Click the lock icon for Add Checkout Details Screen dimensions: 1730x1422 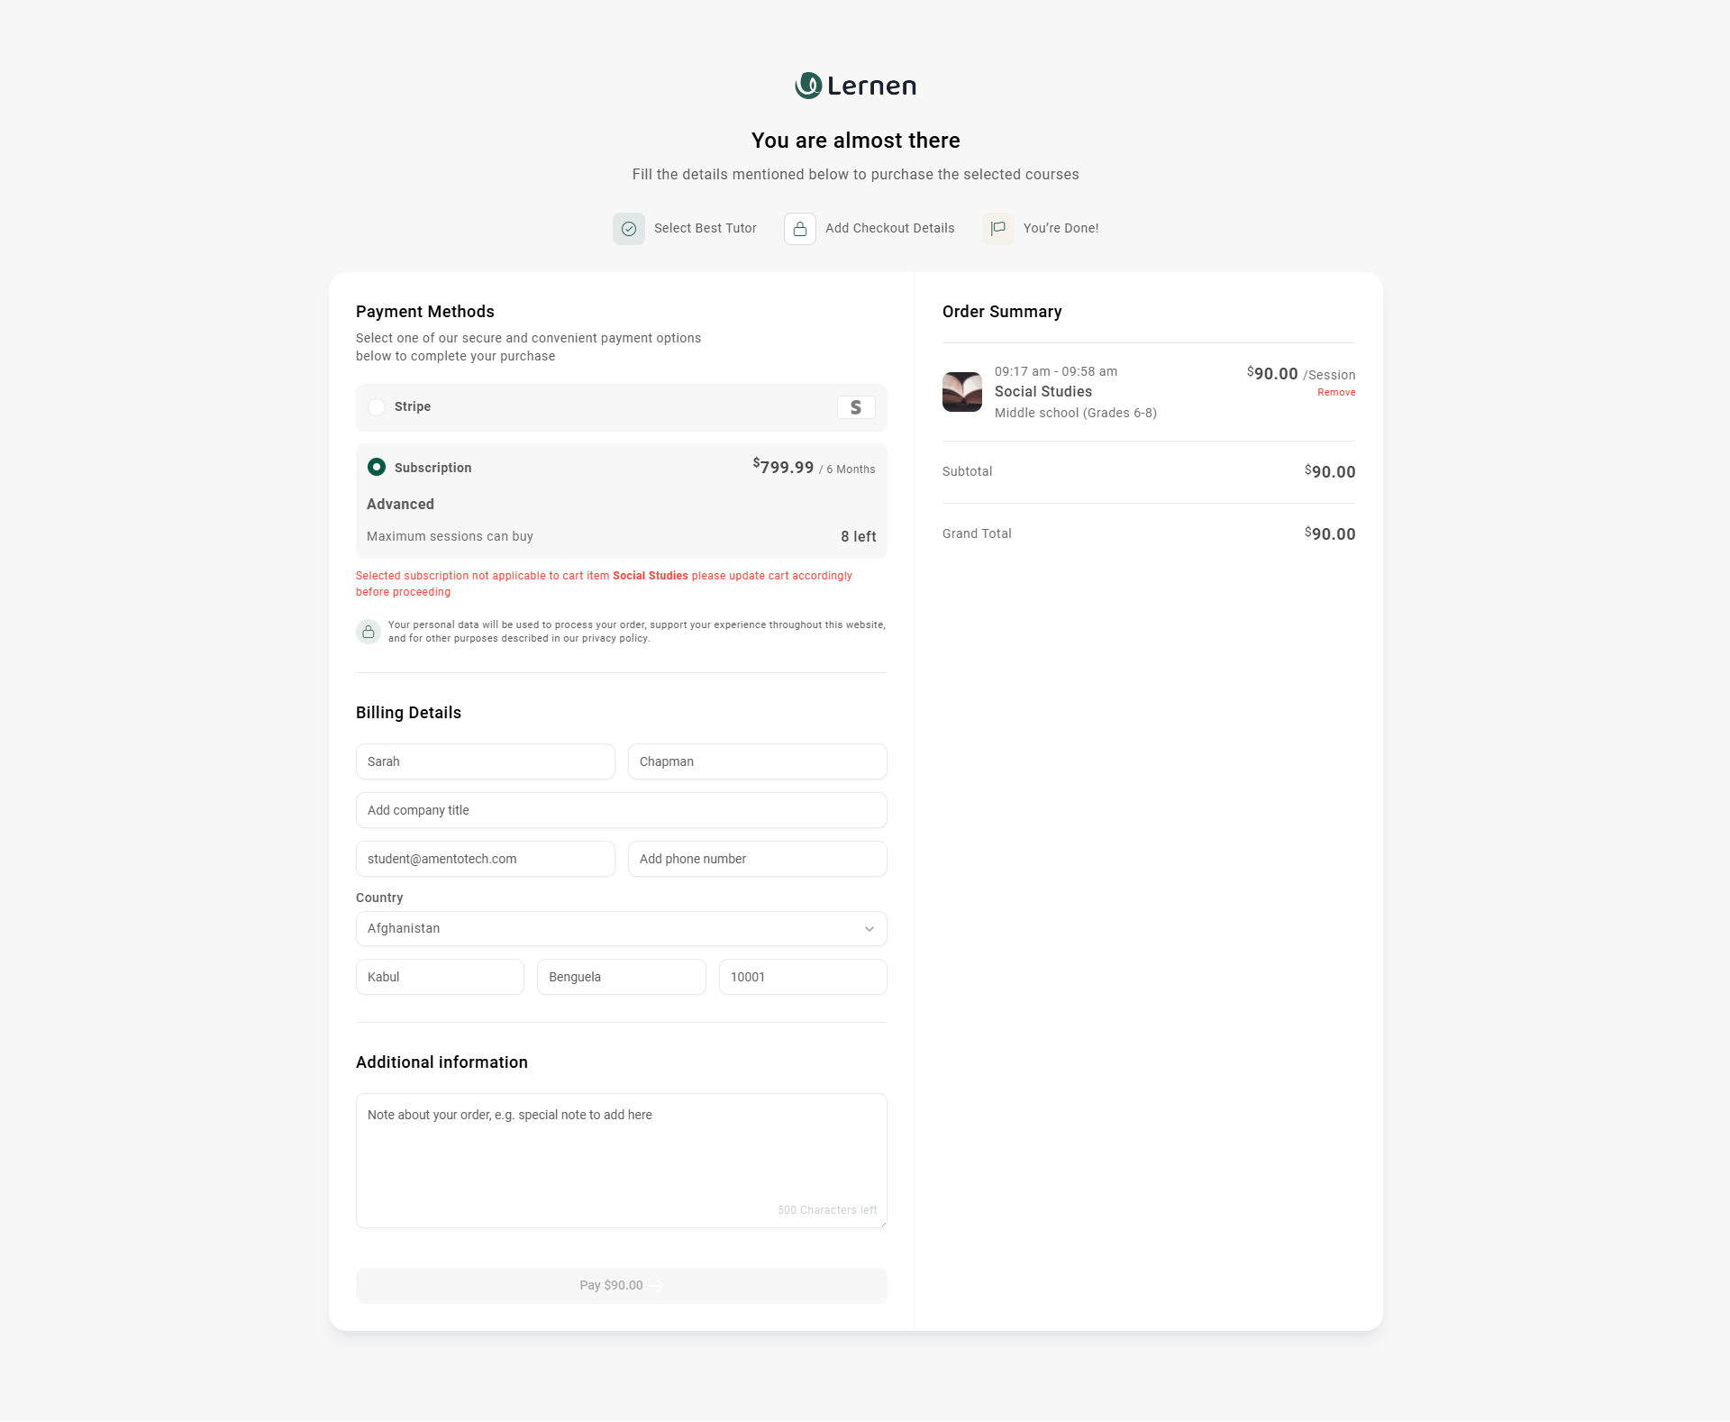tap(800, 229)
